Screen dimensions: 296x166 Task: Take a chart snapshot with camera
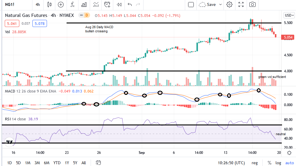click(x=252, y=4)
